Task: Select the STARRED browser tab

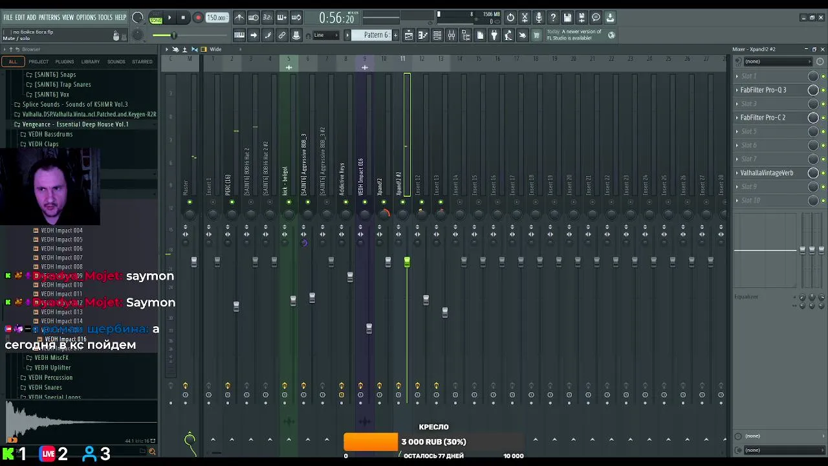Action: [142, 61]
